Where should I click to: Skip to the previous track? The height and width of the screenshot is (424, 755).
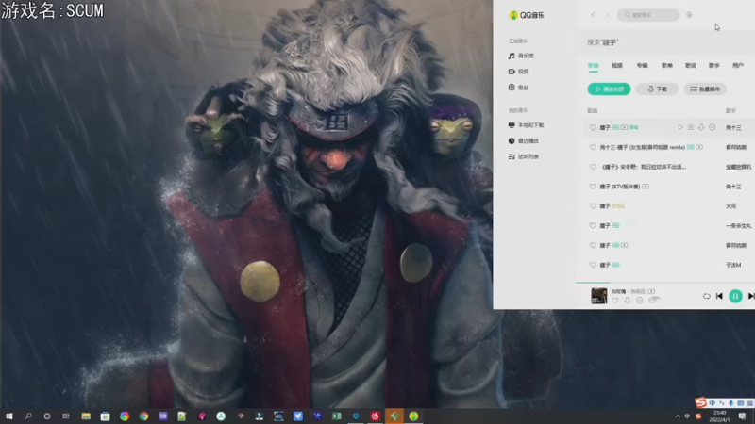(719, 296)
